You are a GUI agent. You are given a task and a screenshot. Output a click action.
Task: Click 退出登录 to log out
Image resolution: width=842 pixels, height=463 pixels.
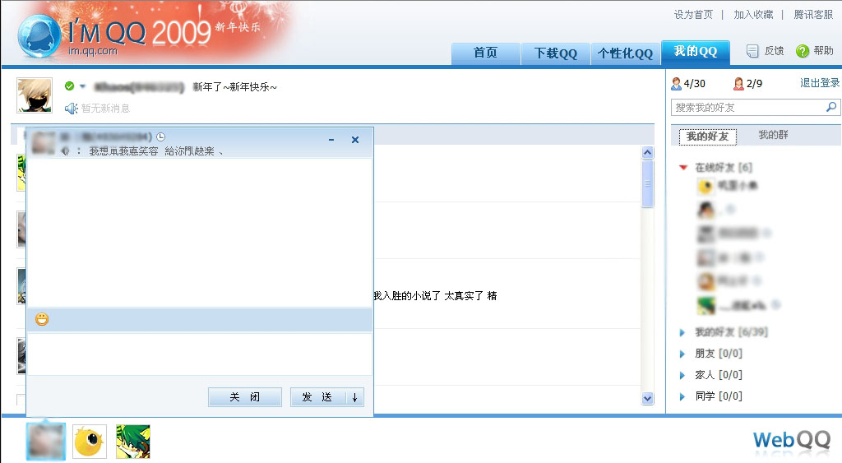[820, 83]
